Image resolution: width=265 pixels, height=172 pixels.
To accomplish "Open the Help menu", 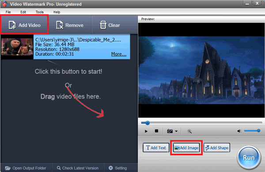I will pyautogui.click(x=57, y=12).
